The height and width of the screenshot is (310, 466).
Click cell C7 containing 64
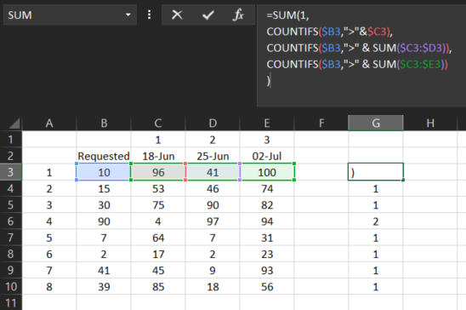pyautogui.click(x=158, y=238)
